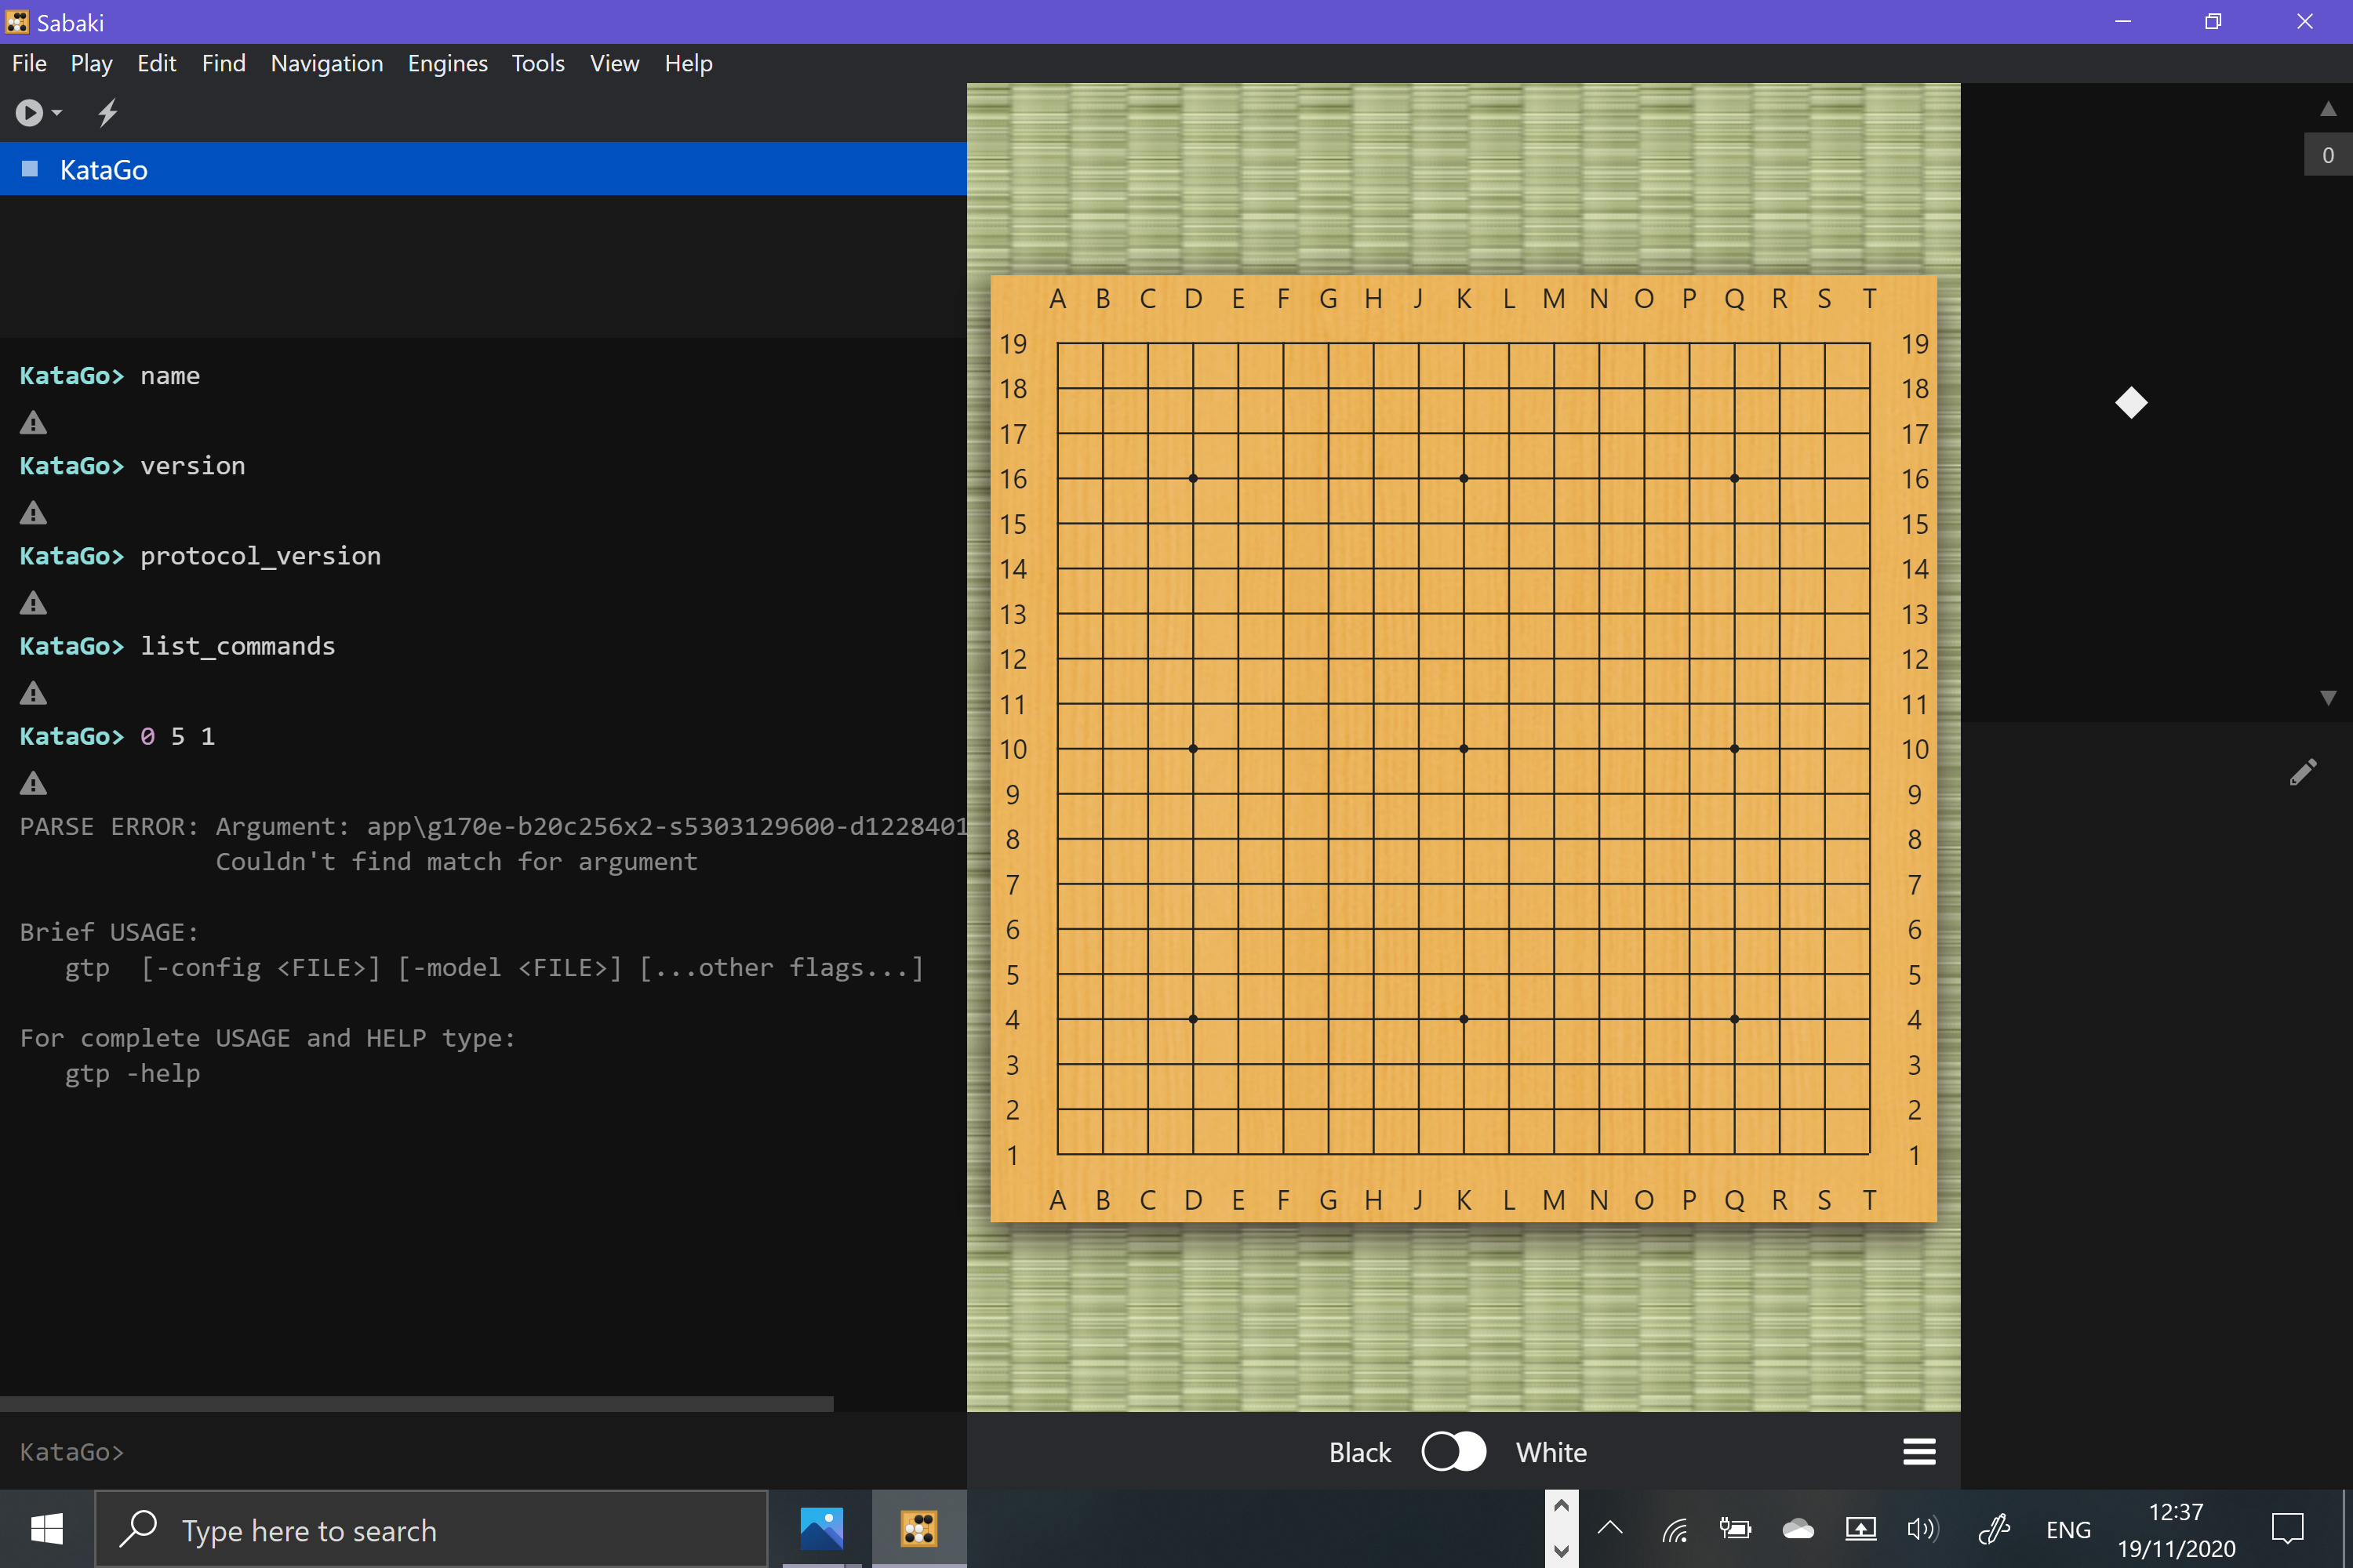The height and width of the screenshot is (1568, 2353).
Task: Place stone at K10 center star point
Action: [1464, 749]
